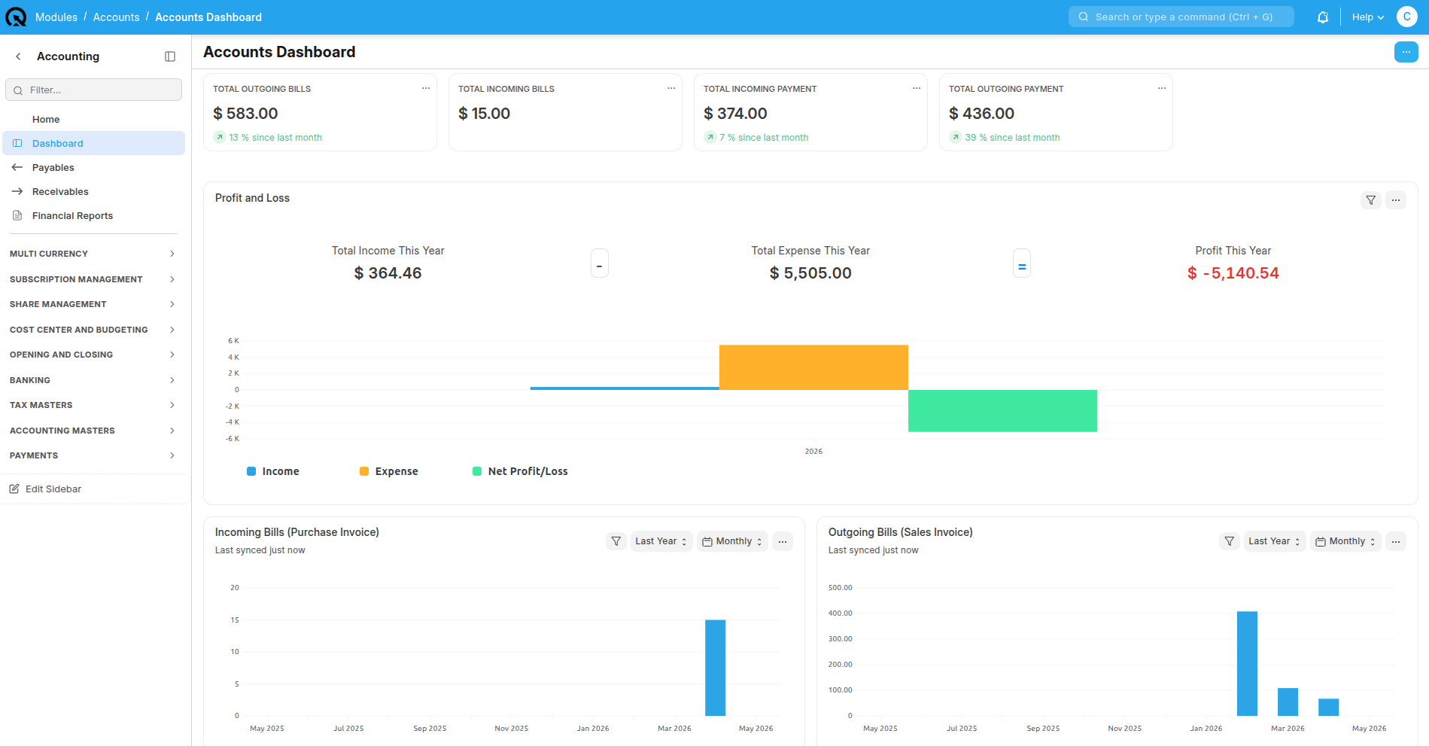Go to Accounts in the breadcrumb
Viewport: 1429px width, 746px height.
pyautogui.click(x=116, y=17)
